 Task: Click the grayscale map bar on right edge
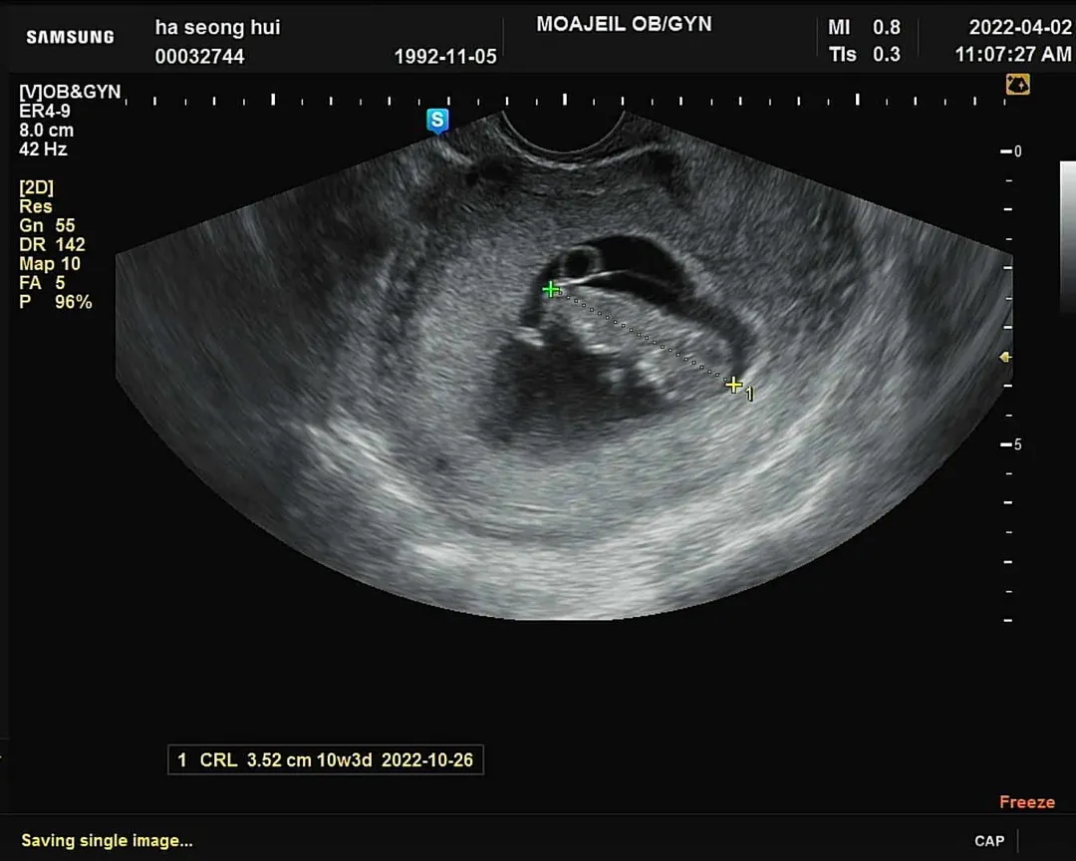[1067, 237]
